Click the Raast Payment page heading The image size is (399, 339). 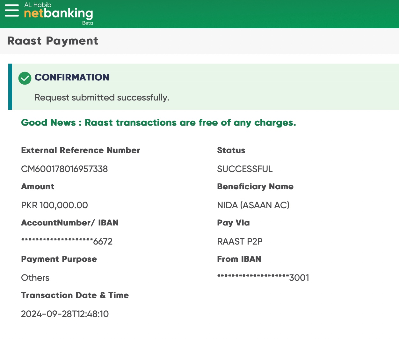click(x=53, y=41)
